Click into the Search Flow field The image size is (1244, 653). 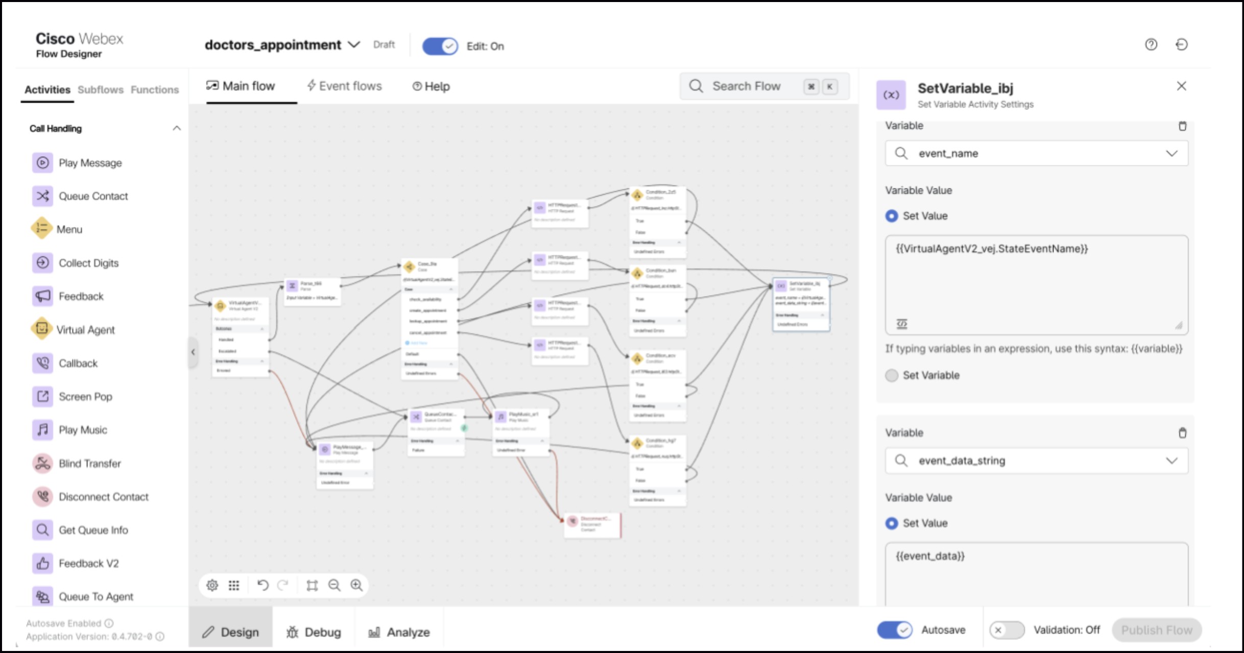[x=746, y=86]
